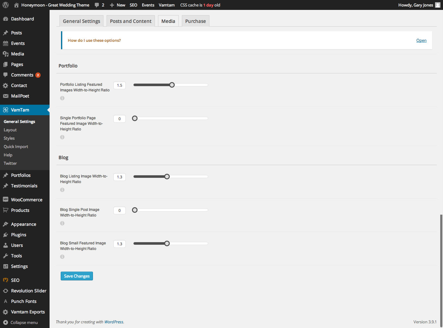Viewport: 443px width, 328px height.
Task: Click Gary Jones user avatar
Action: pos(437,5)
